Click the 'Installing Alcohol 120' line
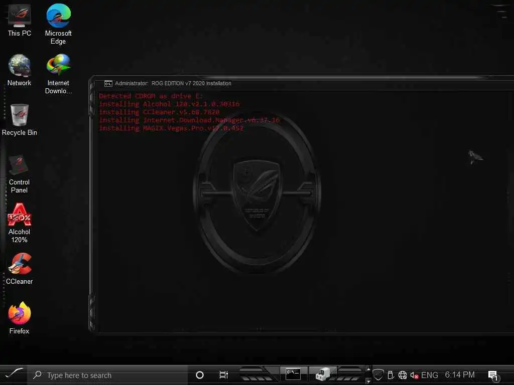This screenshot has width=514, height=385. pos(169,104)
